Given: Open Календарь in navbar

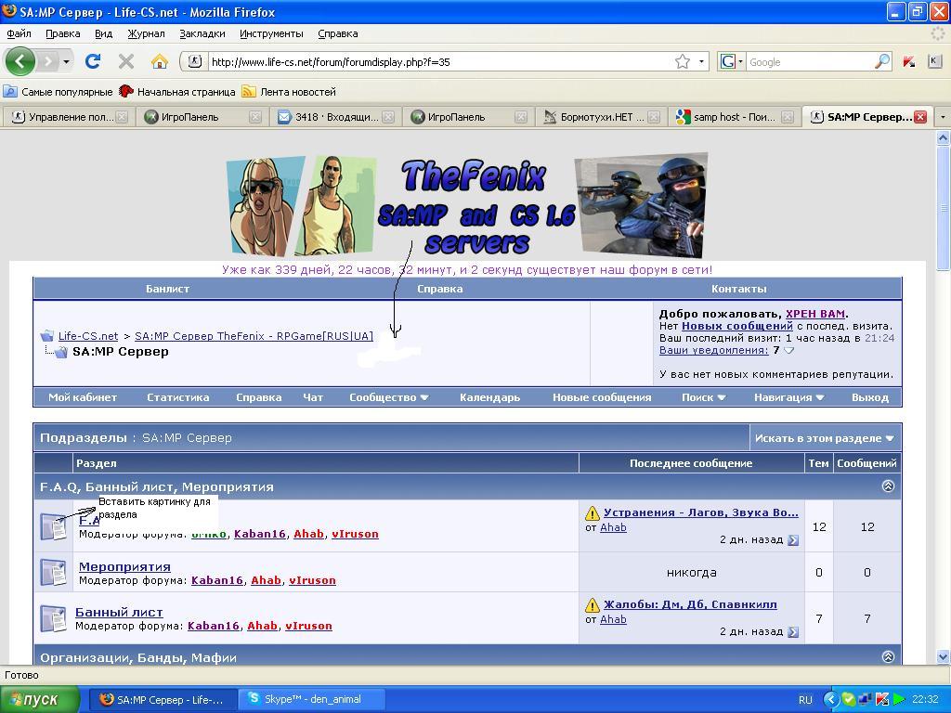Looking at the screenshot, I should click(489, 397).
